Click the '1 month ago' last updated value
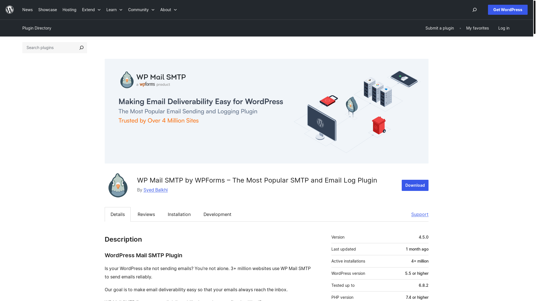The height and width of the screenshot is (301, 536). (417, 249)
